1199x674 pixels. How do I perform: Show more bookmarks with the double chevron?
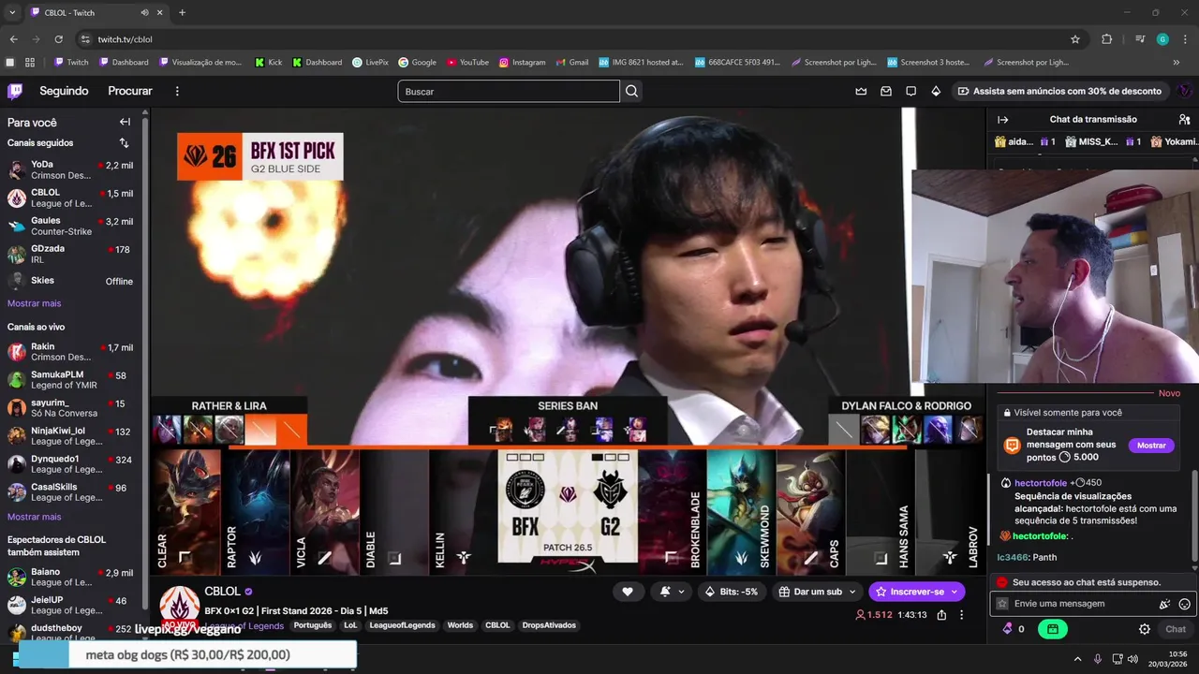[1177, 62]
